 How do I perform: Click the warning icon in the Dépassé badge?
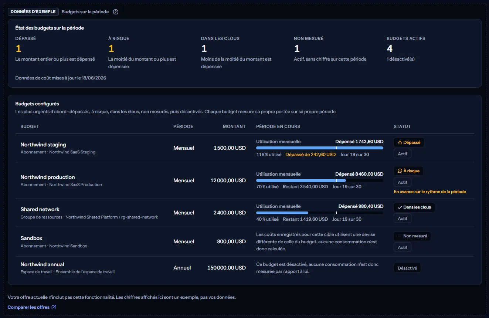400,142
